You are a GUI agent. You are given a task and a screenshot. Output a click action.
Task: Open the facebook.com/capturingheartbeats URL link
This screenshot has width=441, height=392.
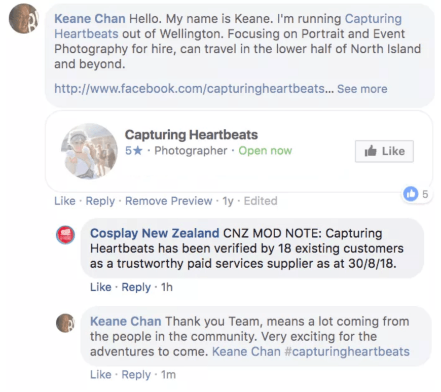[x=189, y=89]
